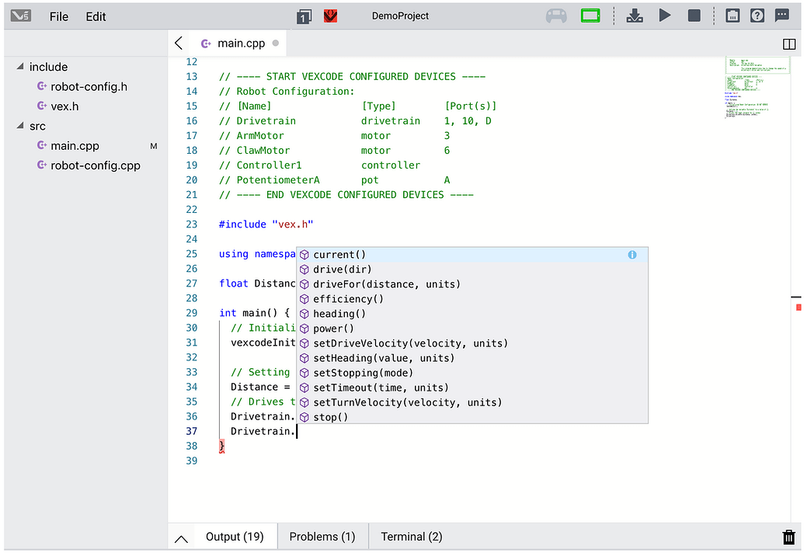Image resolution: width=804 pixels, height=553 pixels.
Task: Download the program to the brain
Action: (x=635, y=16)
